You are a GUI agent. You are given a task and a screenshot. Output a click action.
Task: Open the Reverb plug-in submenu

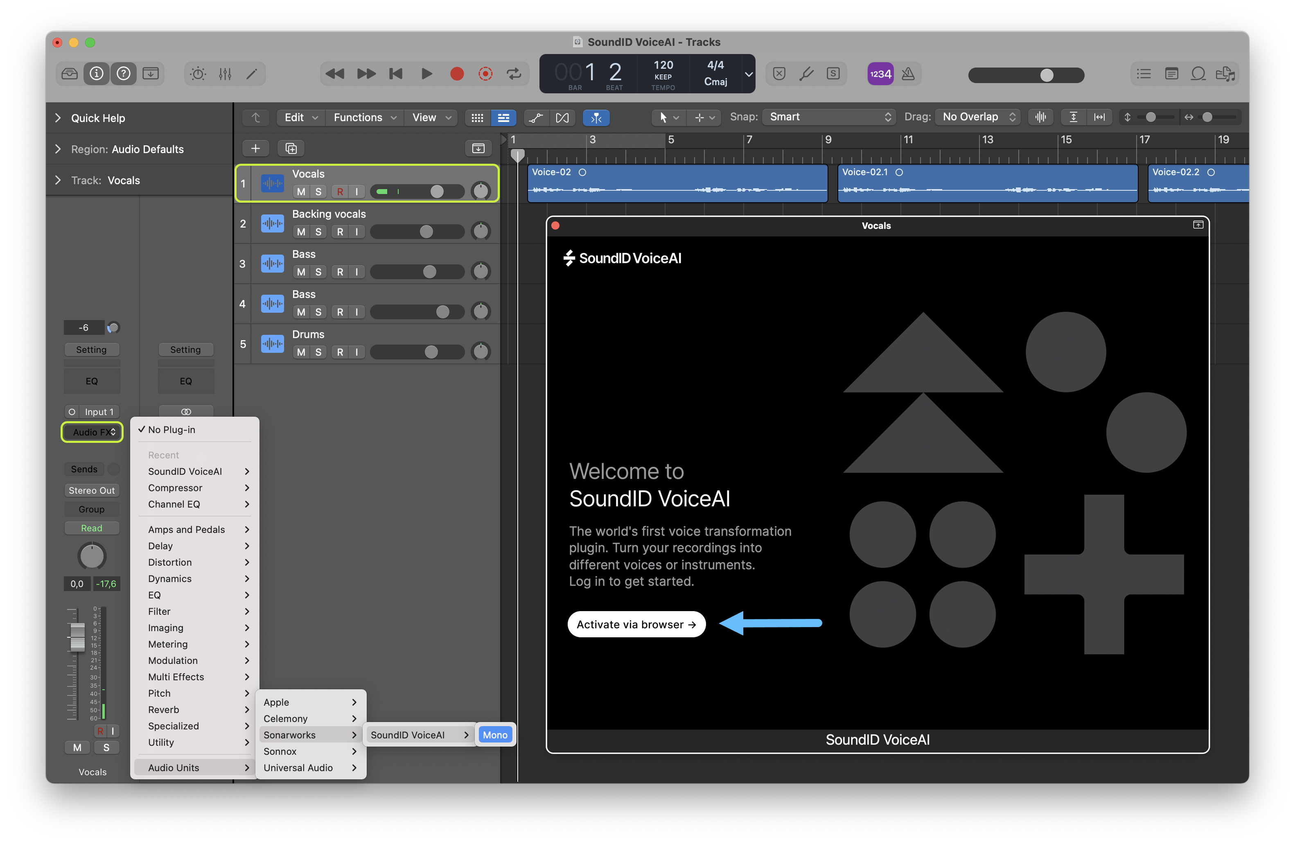click(x=195, y=710)
